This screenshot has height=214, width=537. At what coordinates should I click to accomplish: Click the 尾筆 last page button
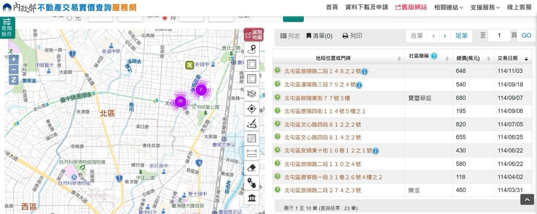[461, 36]
